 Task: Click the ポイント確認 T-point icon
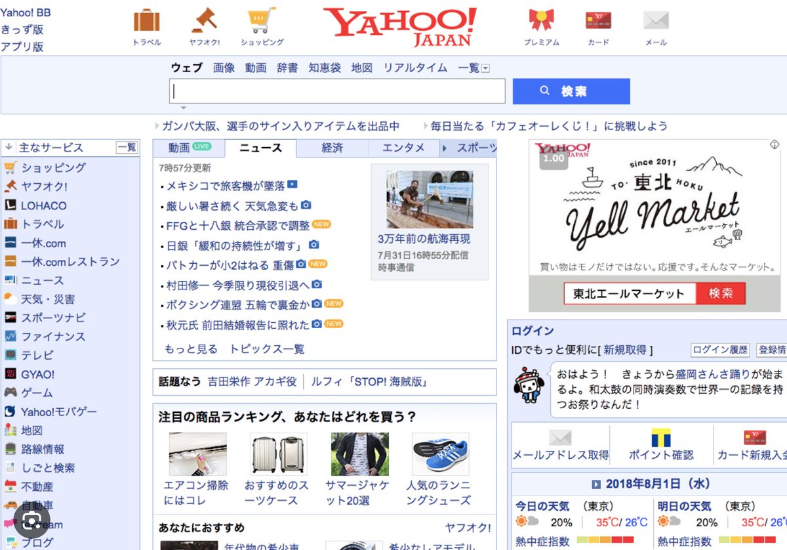[x=660, y=438]
